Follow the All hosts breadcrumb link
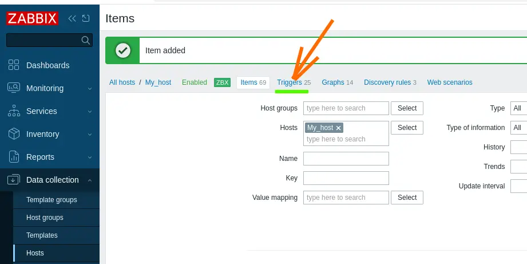 coord(122,82)
